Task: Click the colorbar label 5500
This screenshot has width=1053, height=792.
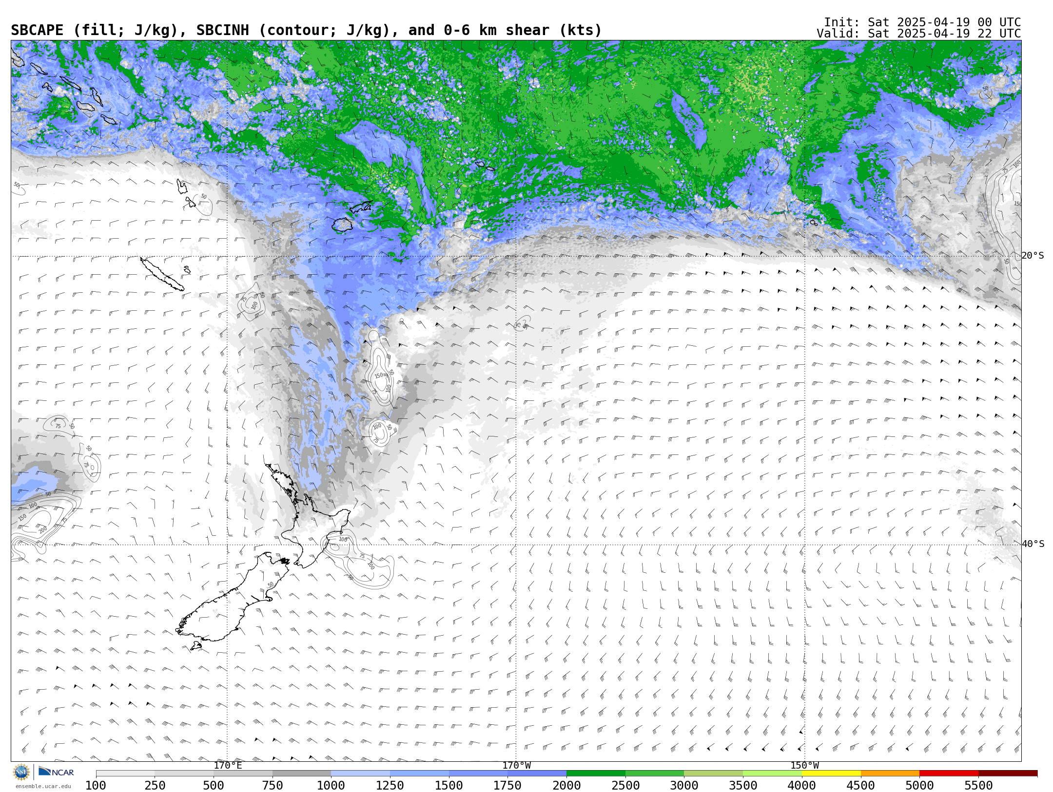Action: (x=978, y=786)
